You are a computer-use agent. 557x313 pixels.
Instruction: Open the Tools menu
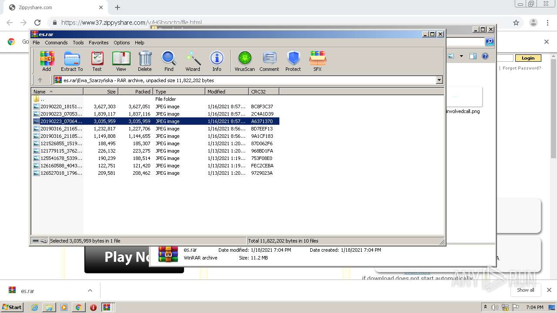click(78, 43)
